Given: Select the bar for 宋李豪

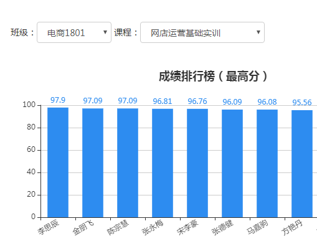Looking at the screenshot, I should pos(197,163).
